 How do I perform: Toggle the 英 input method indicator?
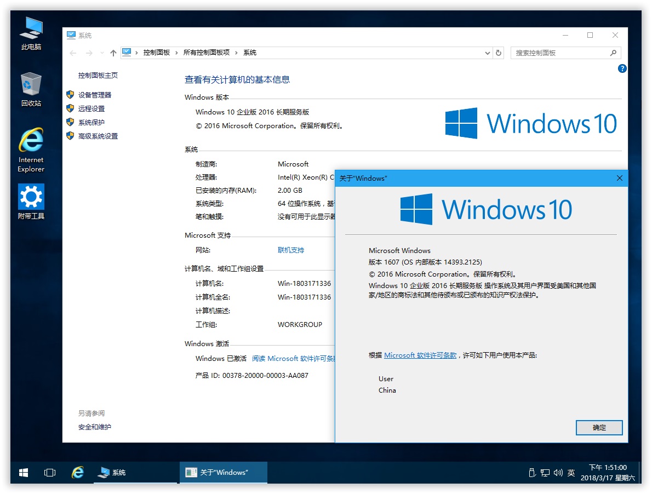pyautogui.click(x=571, y=473)
